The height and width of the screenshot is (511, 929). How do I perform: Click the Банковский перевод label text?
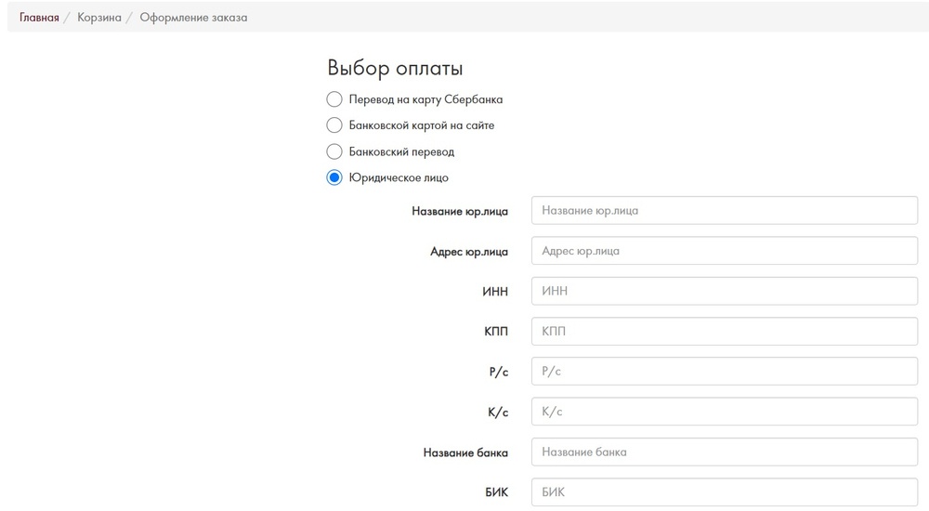[x=401, y=151]
